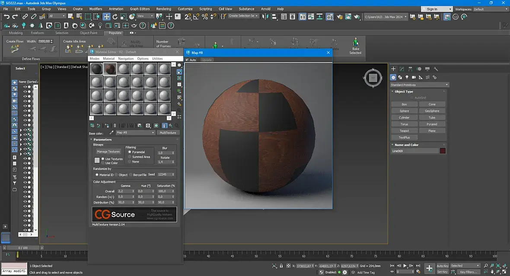Toggle the Auto checkbox in Map #8
510x276 pixels.
pyautogui.click(x=188, y=60)
